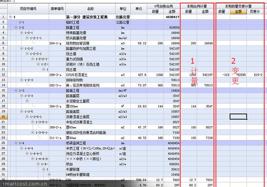
Task: Collapse the 1-3-5-1 沥青混凝土面层 node
Action: click(27, 117)
